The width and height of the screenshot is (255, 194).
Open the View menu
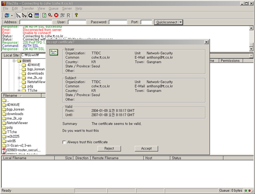[x=41, y=8]
